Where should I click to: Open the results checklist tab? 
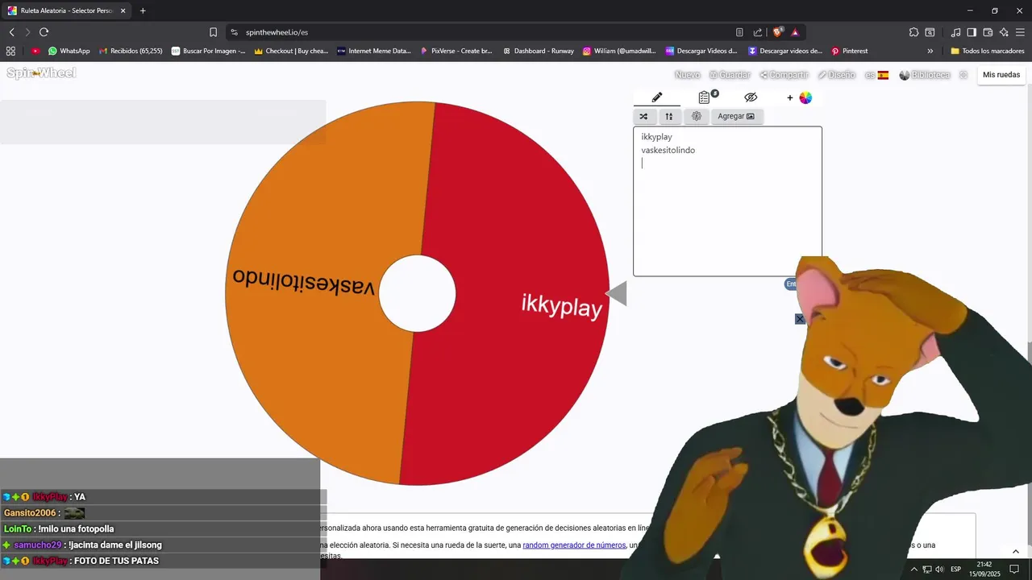(x=705, y=97)
